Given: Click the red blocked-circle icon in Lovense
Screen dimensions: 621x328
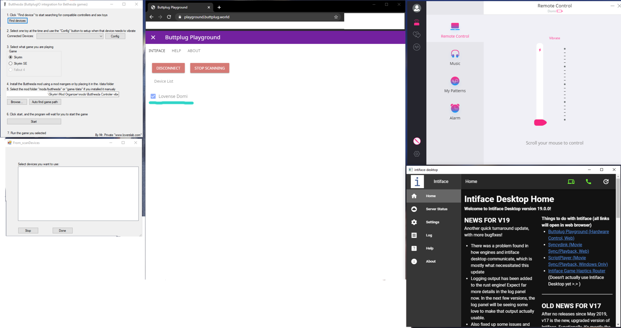Looking at the screenshot, I should coord(417,141).
